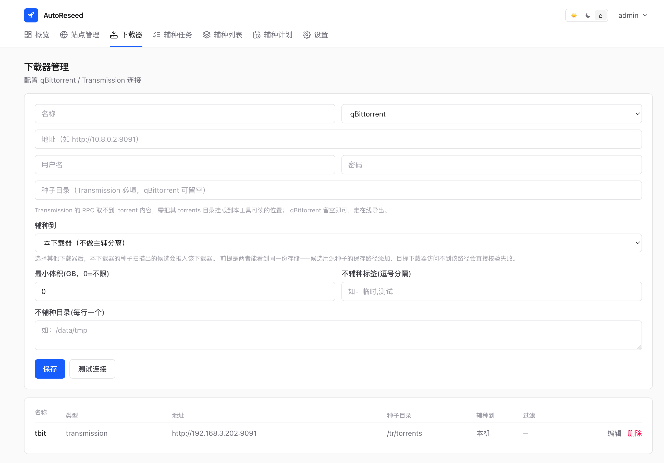Click the 辅种计划 calendar clock icon
This screenshot has height=463, width=664.
pyautogui.click(x=256, y=35)
